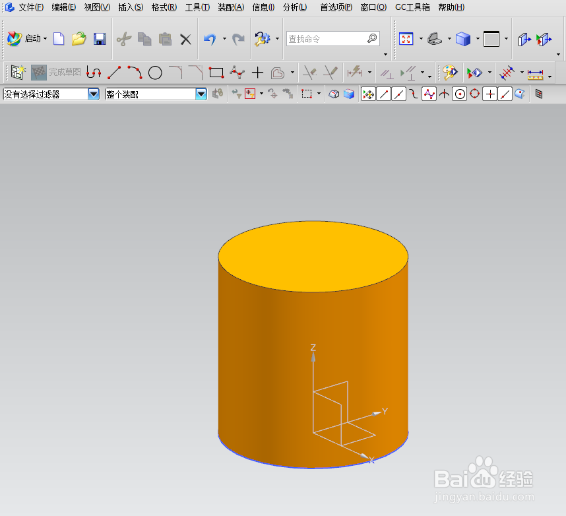Open the GC工具箱 menu

coord(412,7)
